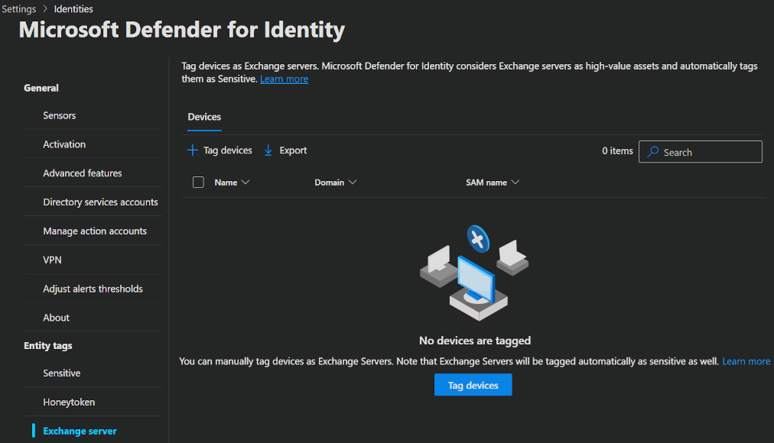Click the Search input field
The width and height of the screenshot is (774, 443).
pyautogui.click(x=707, y=152)
